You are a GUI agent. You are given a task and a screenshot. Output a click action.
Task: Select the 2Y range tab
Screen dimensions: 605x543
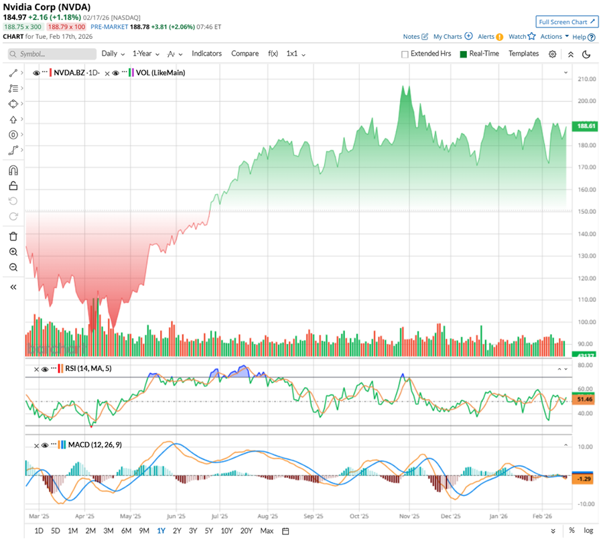[x=177, y=531]
